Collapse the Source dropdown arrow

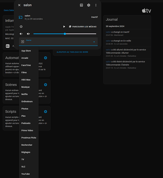pos(94,42)
